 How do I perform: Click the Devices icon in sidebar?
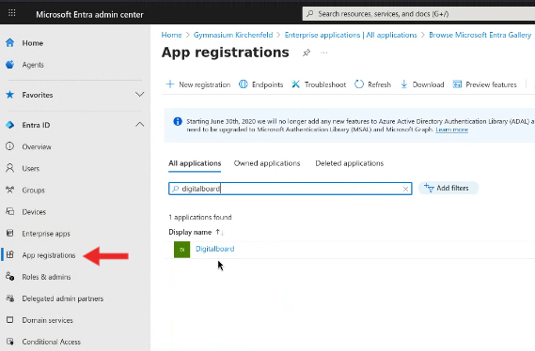tap(10, 211)
